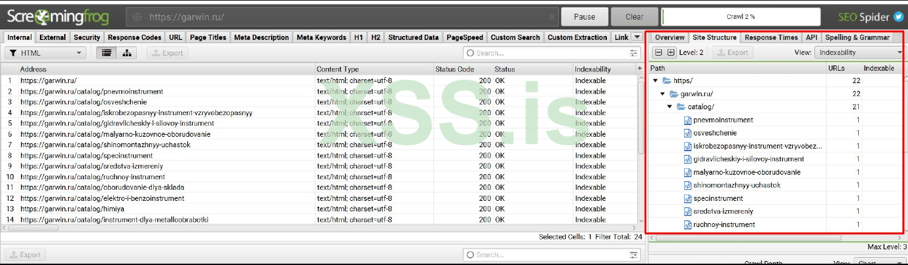Add a column with the plus icon

640,69
